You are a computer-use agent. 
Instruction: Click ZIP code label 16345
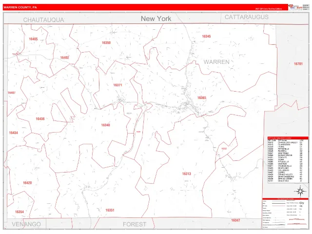(206, 36)
